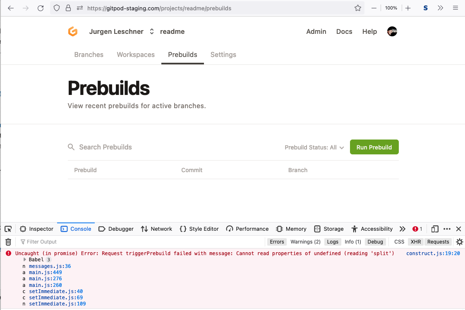Select the element picker in devtools
Viewport: 465px width, 310px height.
tap(8, 229)
